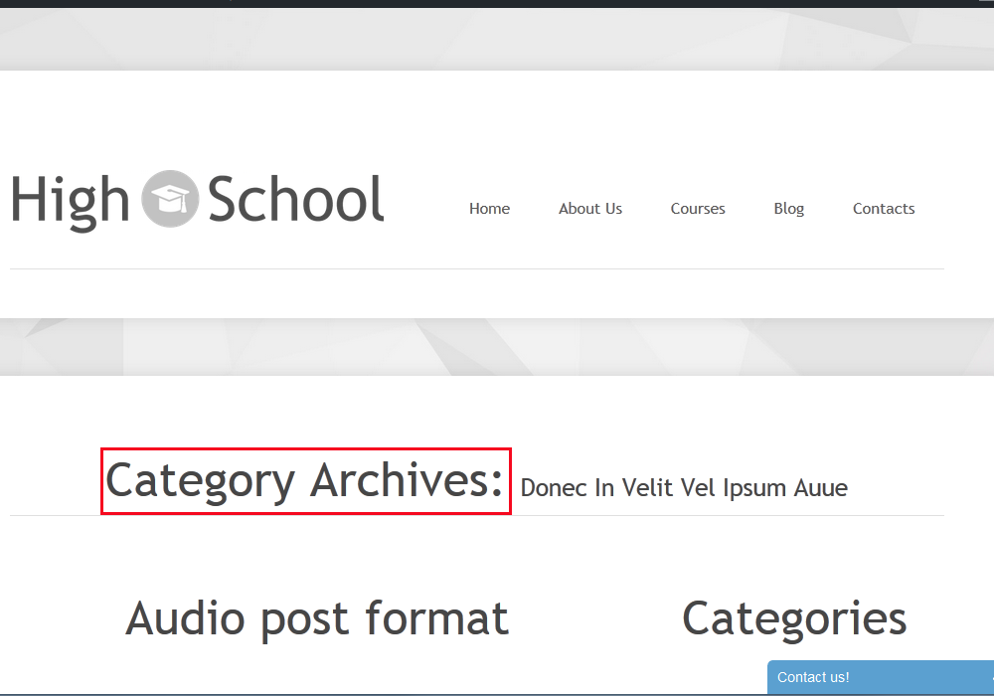This screenshot has height=696, width=994.
Task: Click the Donec In Velit Vel Ipsum Auue title
Action: click(x=684, y=488)
